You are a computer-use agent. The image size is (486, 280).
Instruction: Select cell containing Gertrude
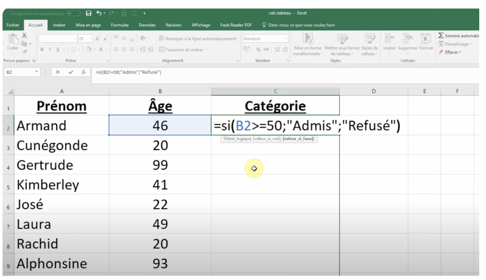62,165
